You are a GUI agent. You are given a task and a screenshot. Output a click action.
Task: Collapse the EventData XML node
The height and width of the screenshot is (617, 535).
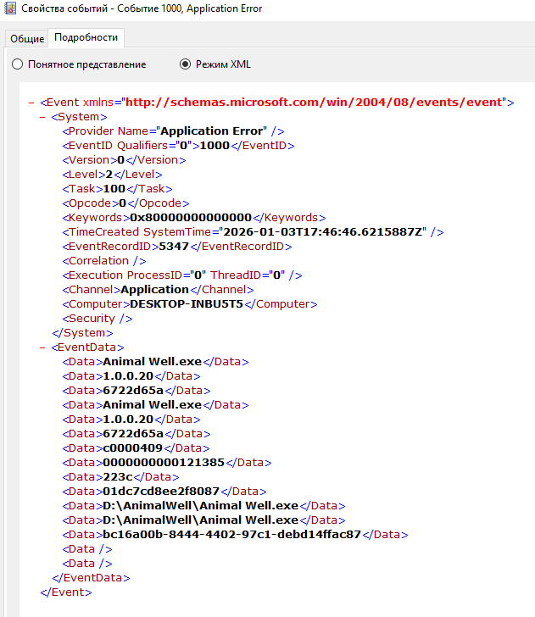[42, 347]
